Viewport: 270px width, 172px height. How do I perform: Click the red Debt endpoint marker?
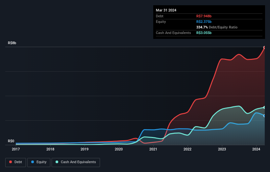click(264, 47)
